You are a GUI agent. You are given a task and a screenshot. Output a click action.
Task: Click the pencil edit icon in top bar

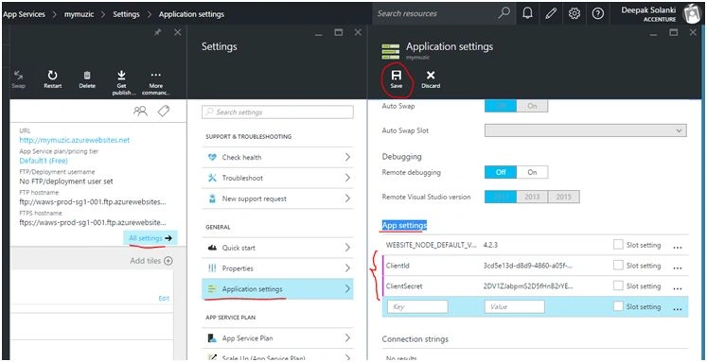551,13
